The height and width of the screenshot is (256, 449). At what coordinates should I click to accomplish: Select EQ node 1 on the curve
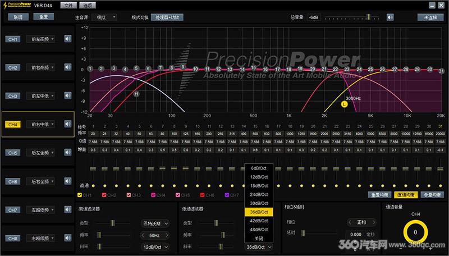(x=90, y=68)
